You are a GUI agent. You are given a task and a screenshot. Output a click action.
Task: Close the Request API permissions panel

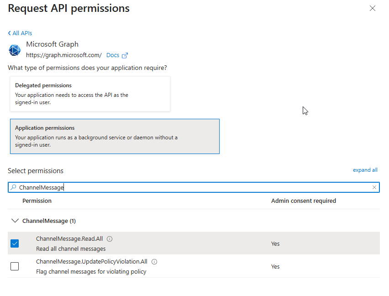click(373, 8)
